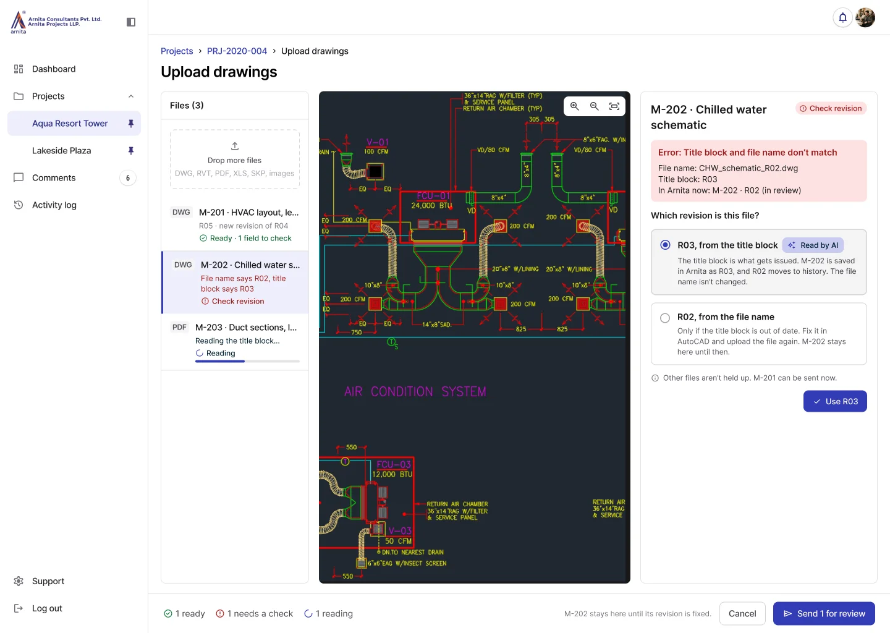
Task: Click the Support gear icon
Action: [19, 581]
